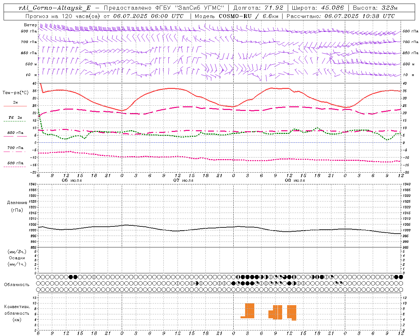Click the station name rAl_Gorno-Altaysk_E
This screenshot has width=420, height=336.
click(54, 8)
